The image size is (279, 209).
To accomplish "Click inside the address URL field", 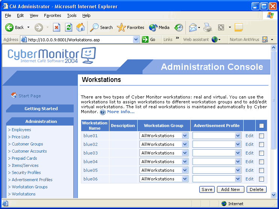I will [x=80, y=40].
